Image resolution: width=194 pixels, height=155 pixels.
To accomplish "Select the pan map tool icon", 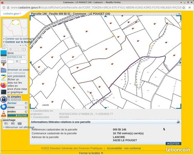I will click(x=11, y=49).
